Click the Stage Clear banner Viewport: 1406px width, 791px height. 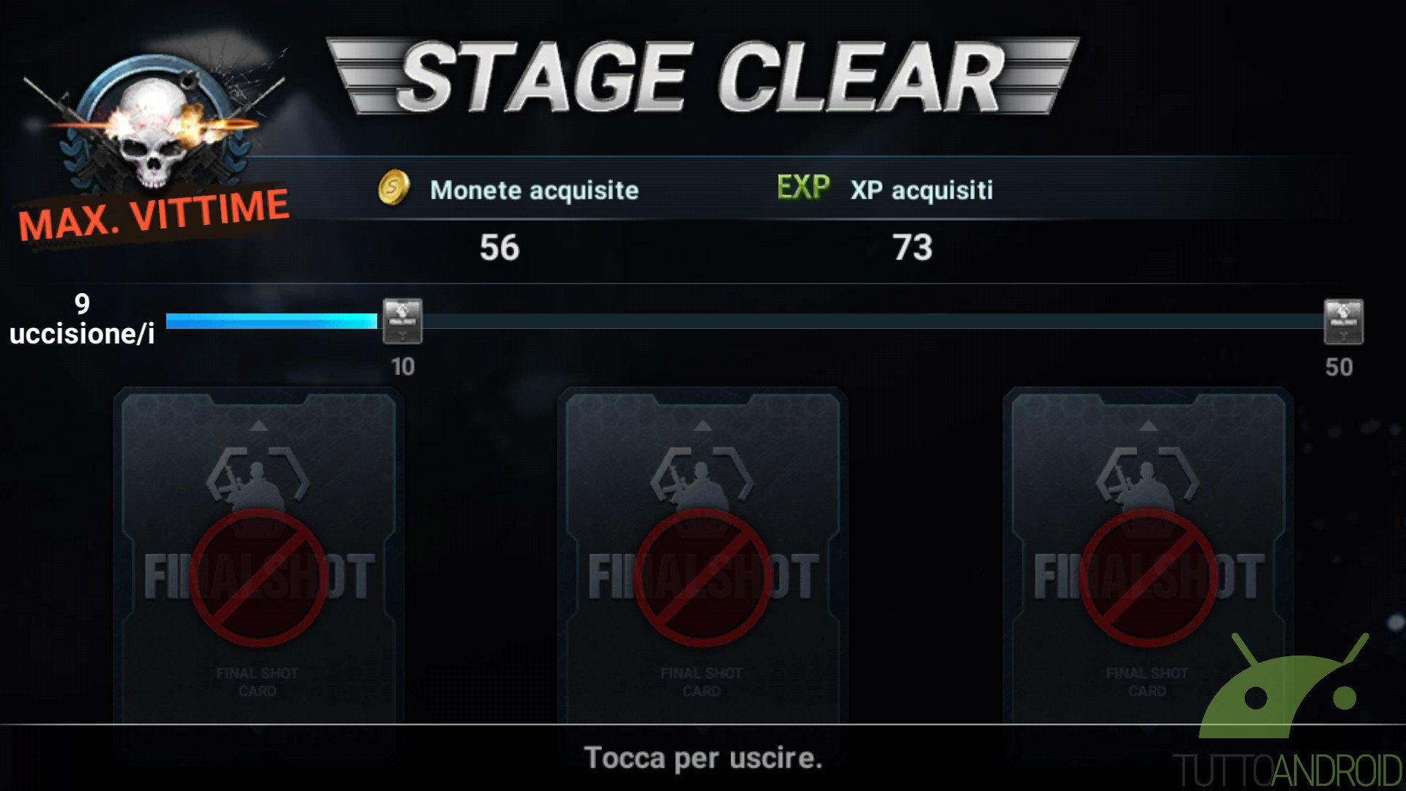pyautogui.click(x=702, y=77)
